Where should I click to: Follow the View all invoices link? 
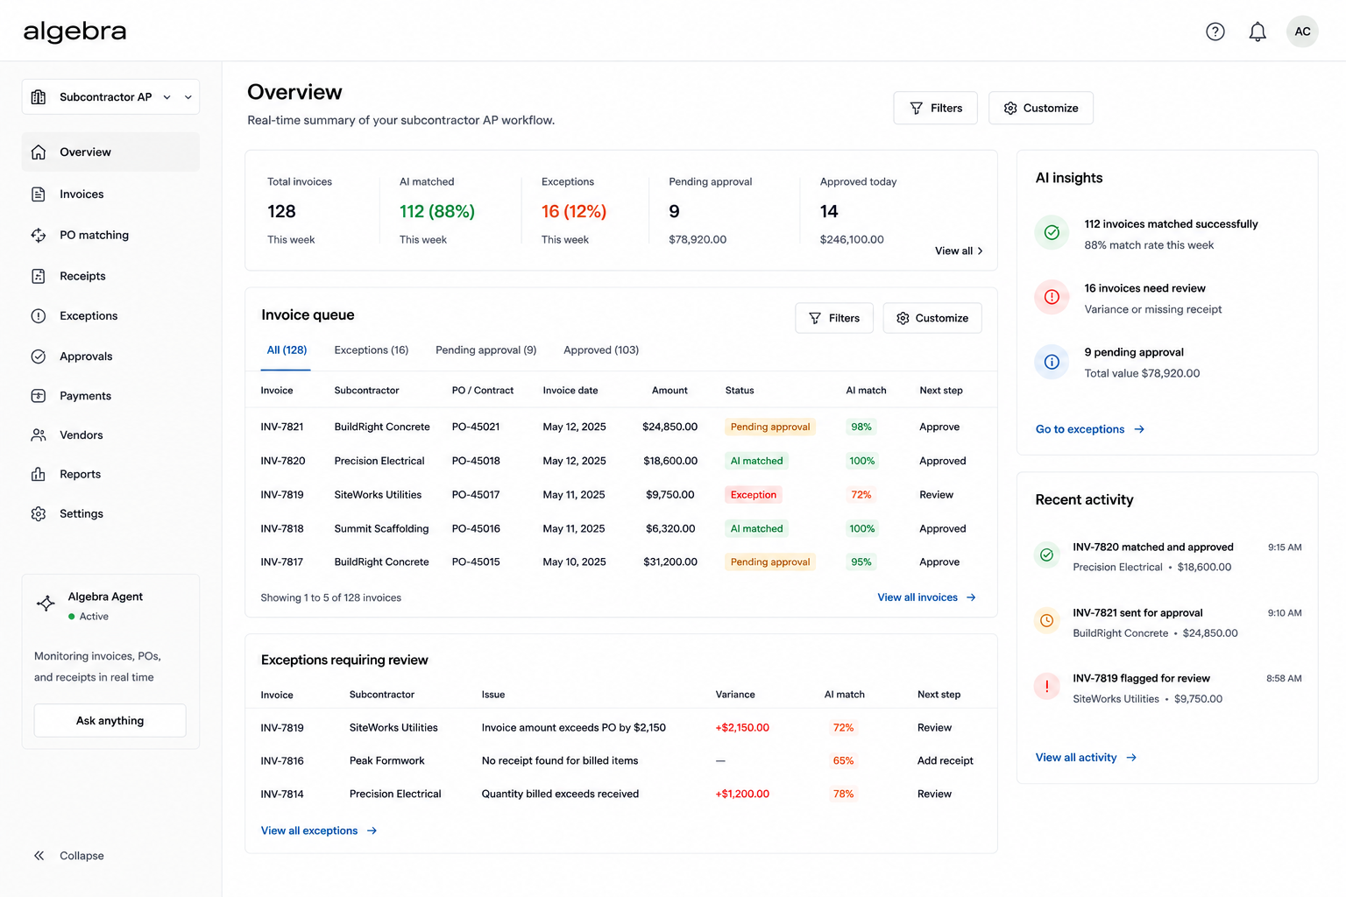point(926,597)
